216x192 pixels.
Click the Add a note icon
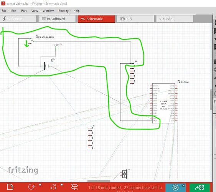[10, 187]
